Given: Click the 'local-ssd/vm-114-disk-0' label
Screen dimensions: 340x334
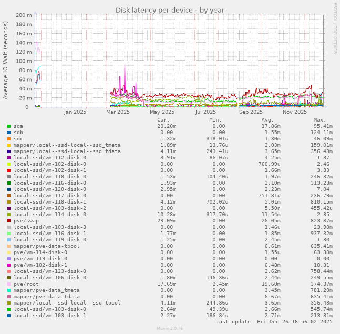Looking at the screenshot, I should coord(50,215).
